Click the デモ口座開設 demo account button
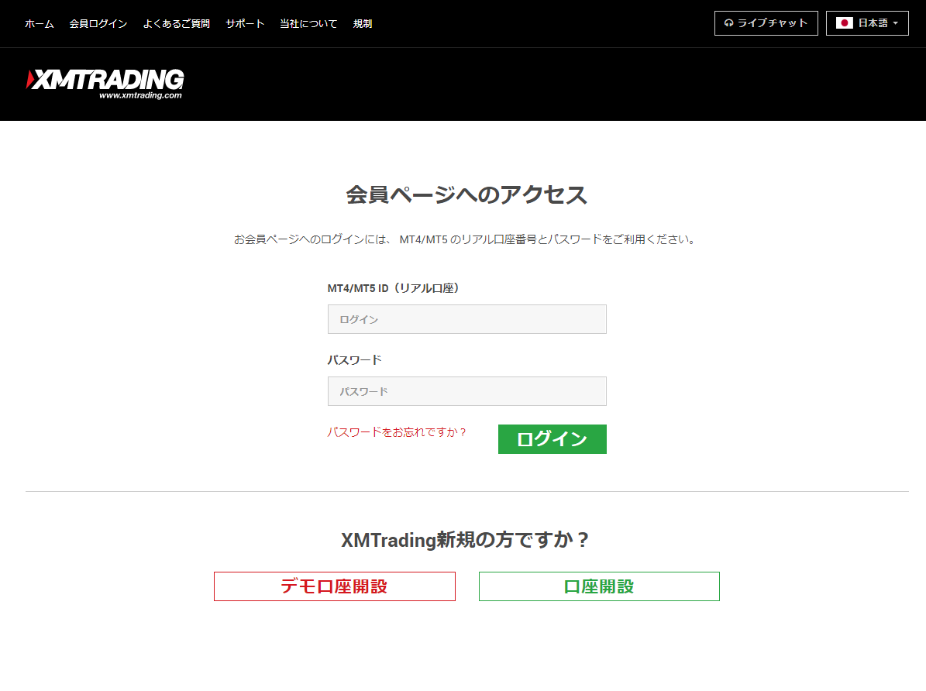The height and width of the screenshot is (691, 926). (334, 586)
